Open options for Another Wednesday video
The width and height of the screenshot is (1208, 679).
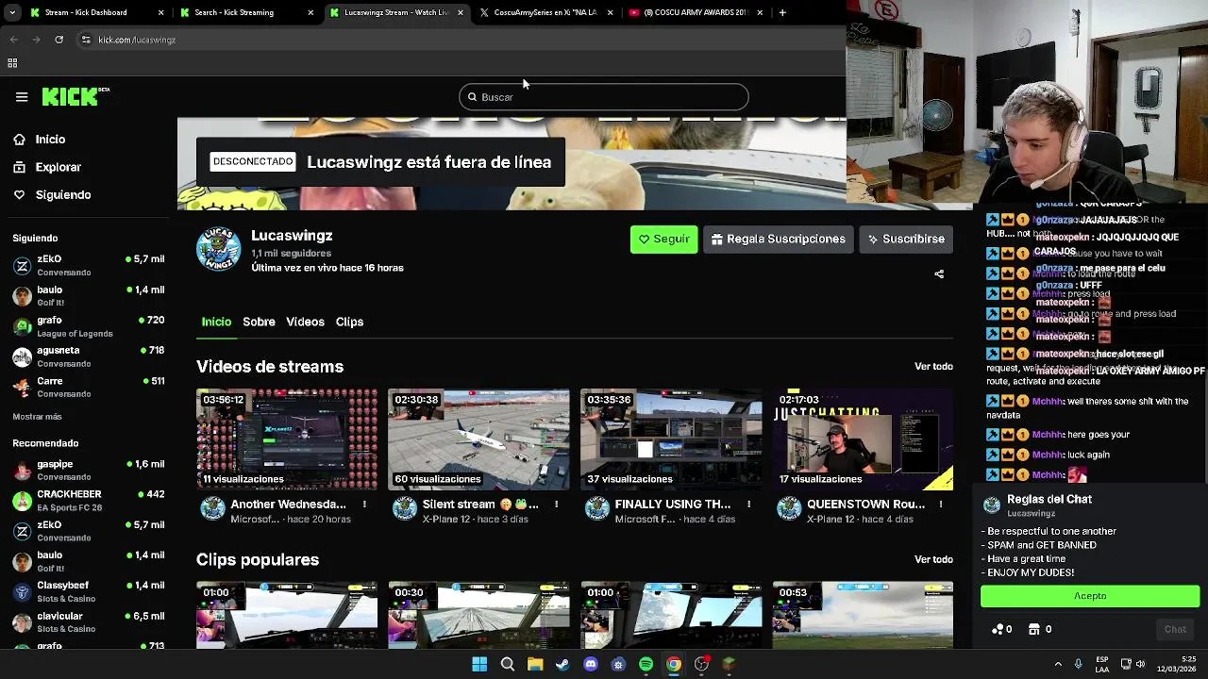pyautogui.click(x=364, y=505)
